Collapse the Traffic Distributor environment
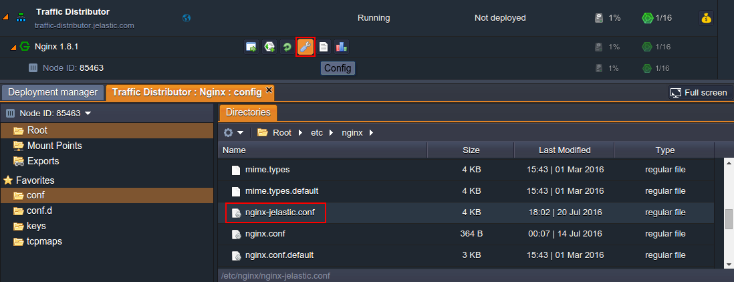Image resolution: width=734 pixels, height=282 pixels. tap(5, 17)
